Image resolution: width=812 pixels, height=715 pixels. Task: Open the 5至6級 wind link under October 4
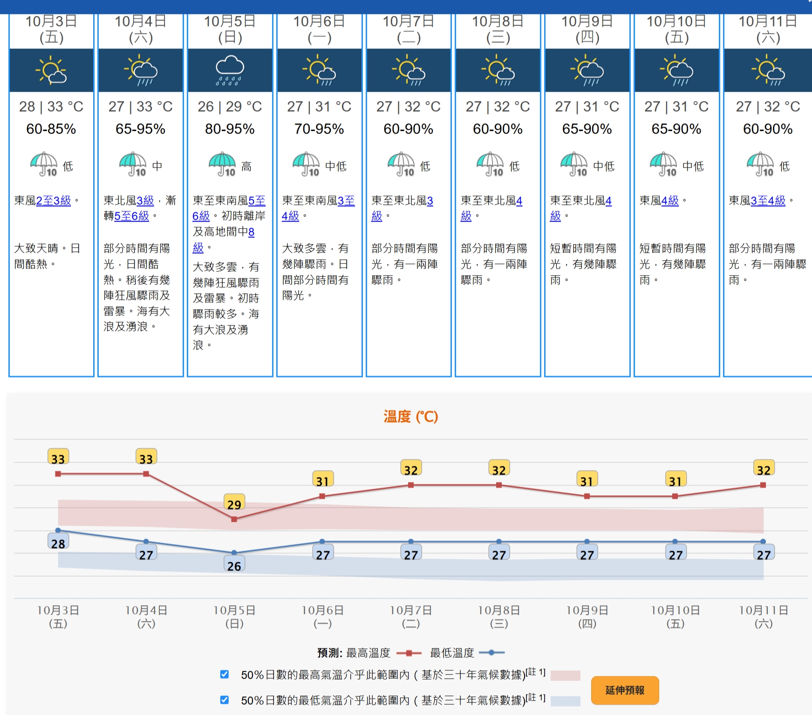132,216
